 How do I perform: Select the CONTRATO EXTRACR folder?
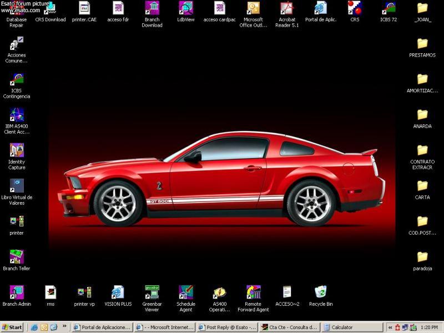point(422,157)
